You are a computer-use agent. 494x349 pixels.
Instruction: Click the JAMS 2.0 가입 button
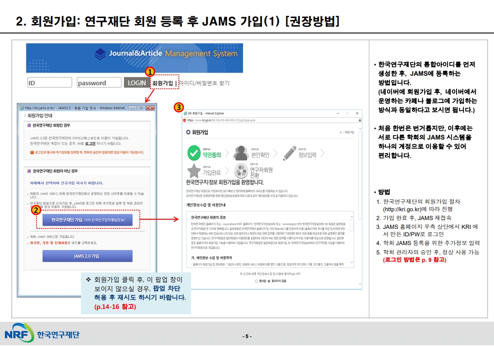(x=88, y=256)
